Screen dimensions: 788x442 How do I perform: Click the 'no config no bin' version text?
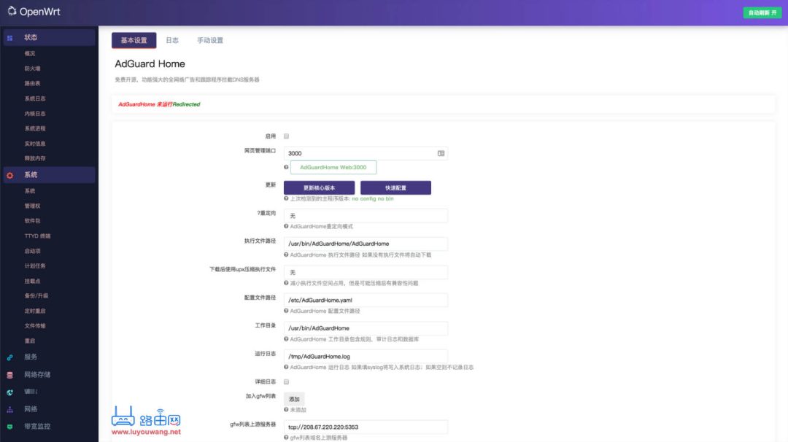point(373,198)
